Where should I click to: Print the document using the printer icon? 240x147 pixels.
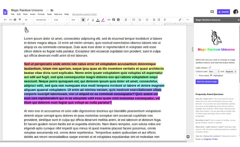[x=15, y=20]
